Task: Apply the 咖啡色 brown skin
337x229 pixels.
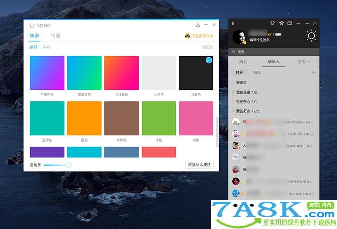Action: (x=121, y=119)
